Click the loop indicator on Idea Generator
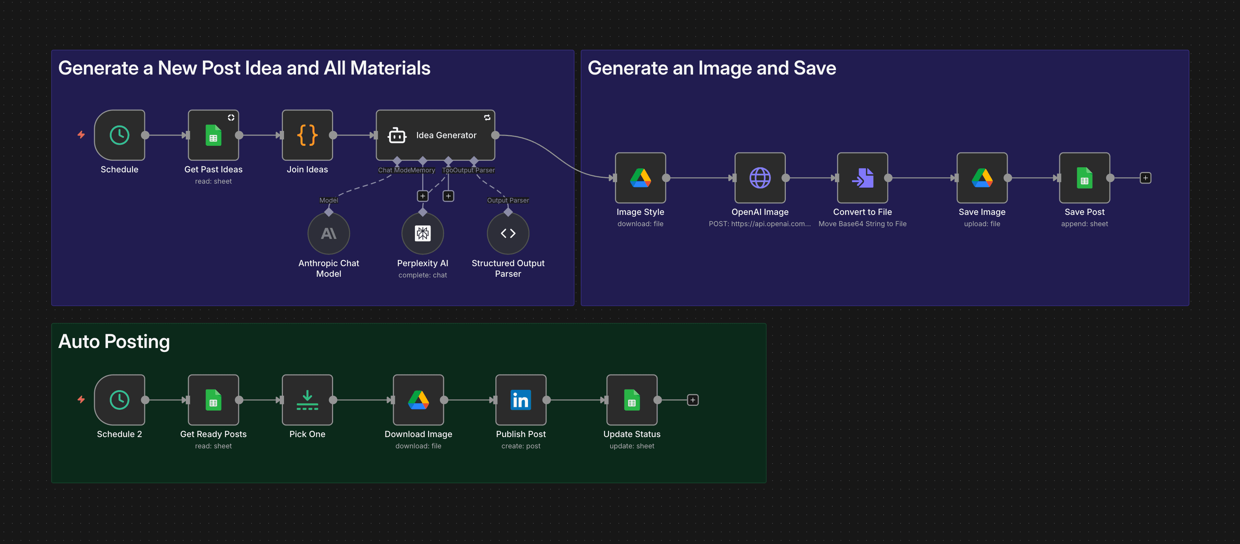The image size is (1240, 544). [x=488, y=117]
